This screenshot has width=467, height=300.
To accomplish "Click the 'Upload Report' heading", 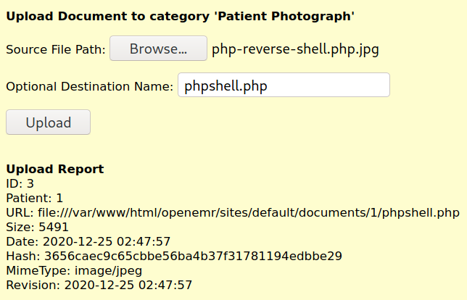I will (55, 169).
